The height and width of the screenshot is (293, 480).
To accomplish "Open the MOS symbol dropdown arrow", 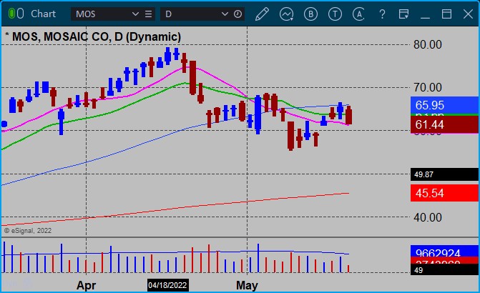I will pyautogui.click(x=135, y=14).
